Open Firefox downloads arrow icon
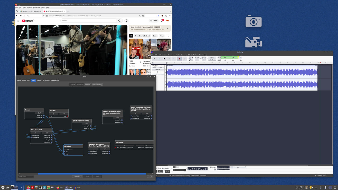338x190 pixels. 158,16
